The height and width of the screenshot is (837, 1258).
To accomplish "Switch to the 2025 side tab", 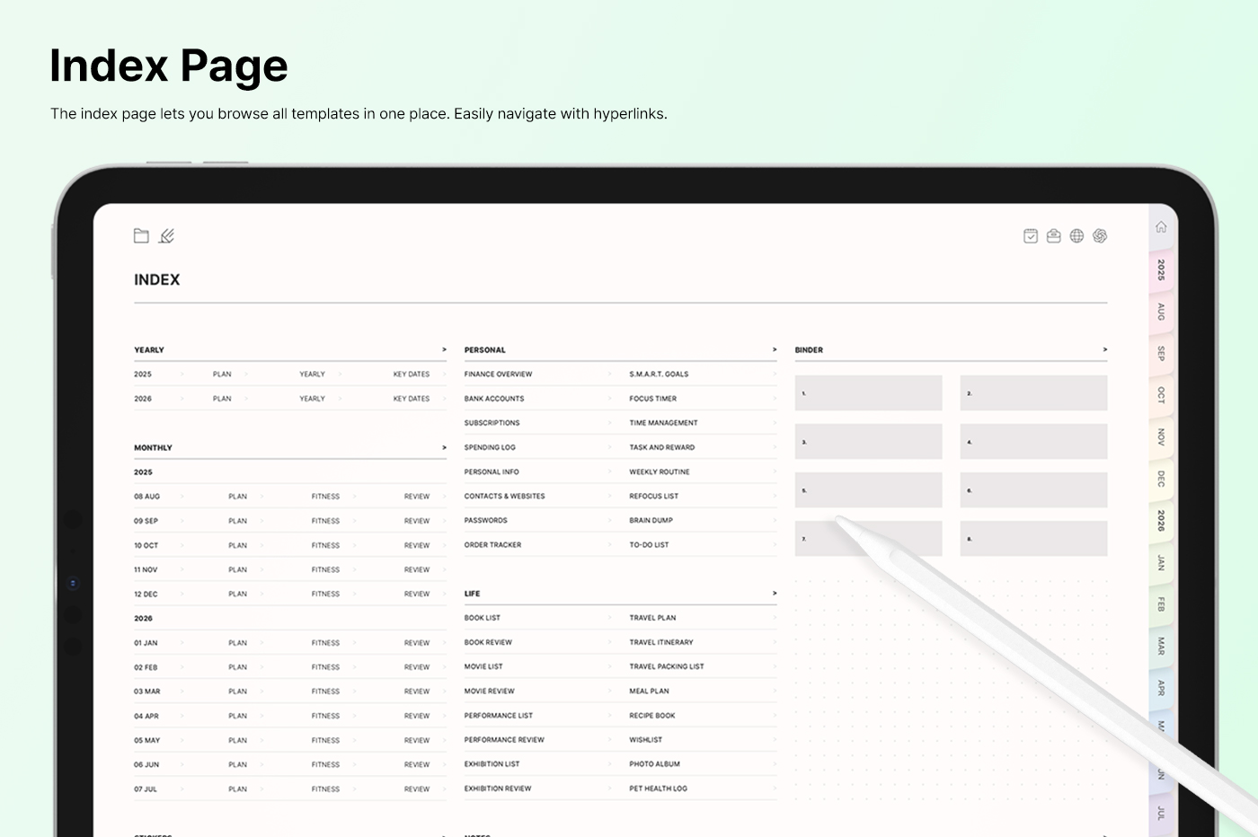I will [1161, 270].
